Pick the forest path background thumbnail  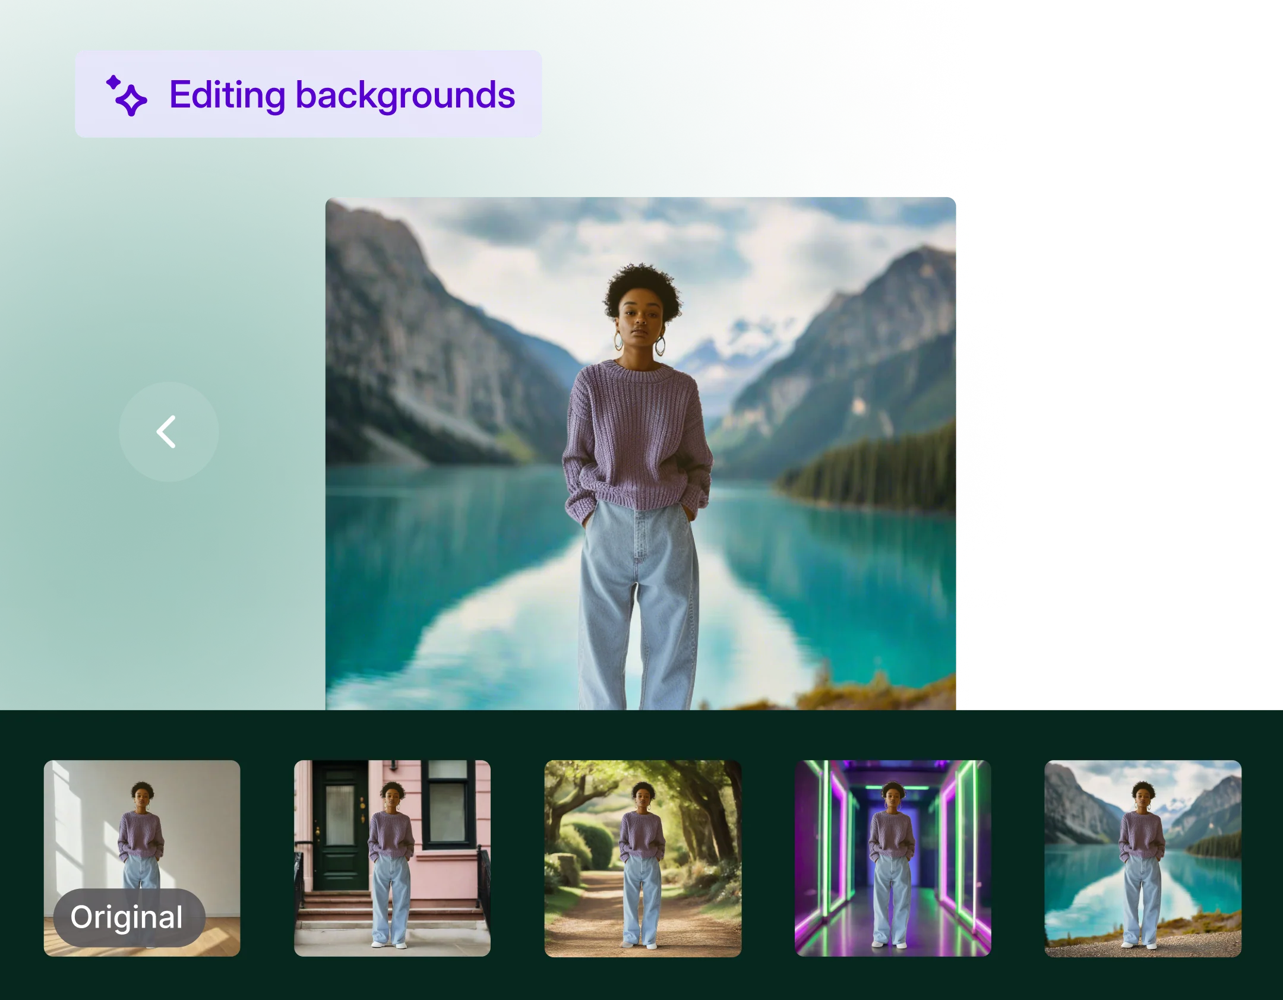click(643, 858)
